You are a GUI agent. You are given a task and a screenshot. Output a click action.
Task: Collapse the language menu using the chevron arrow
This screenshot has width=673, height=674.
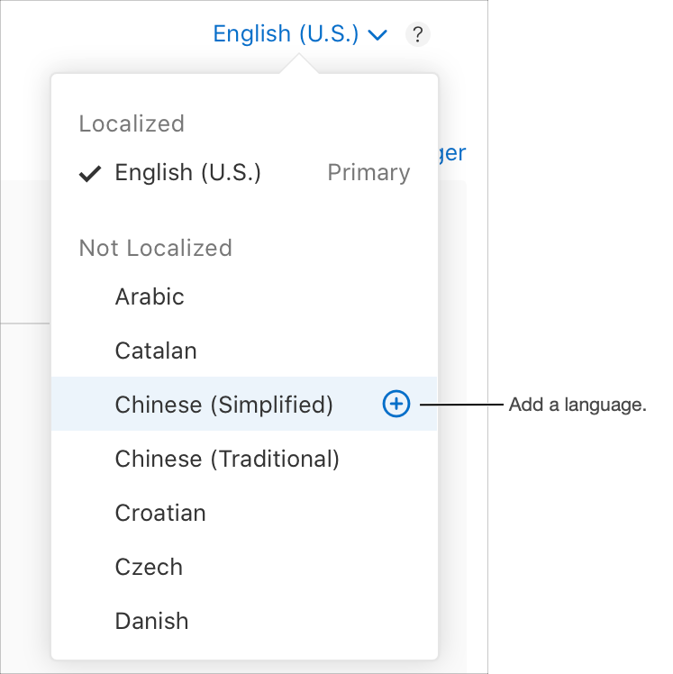(378, 35)
